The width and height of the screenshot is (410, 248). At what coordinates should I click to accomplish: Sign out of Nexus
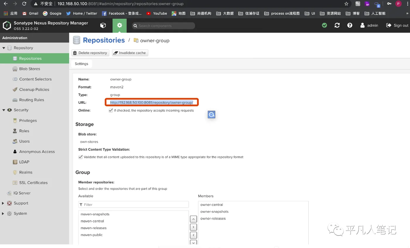pyautogui.click(x=397, y=25)
